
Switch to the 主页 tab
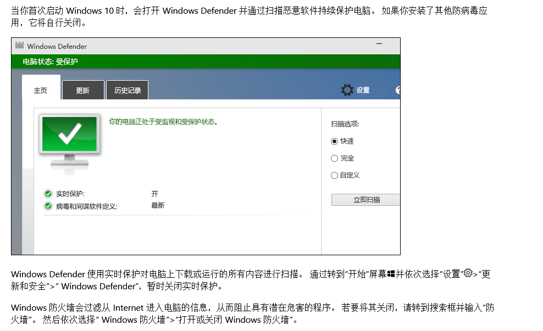[41, 87]
